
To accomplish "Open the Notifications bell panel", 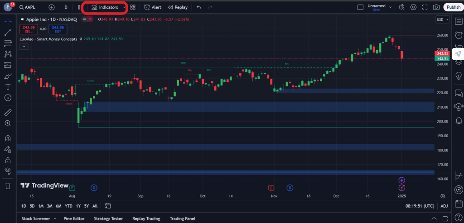I will pos(459,120).
